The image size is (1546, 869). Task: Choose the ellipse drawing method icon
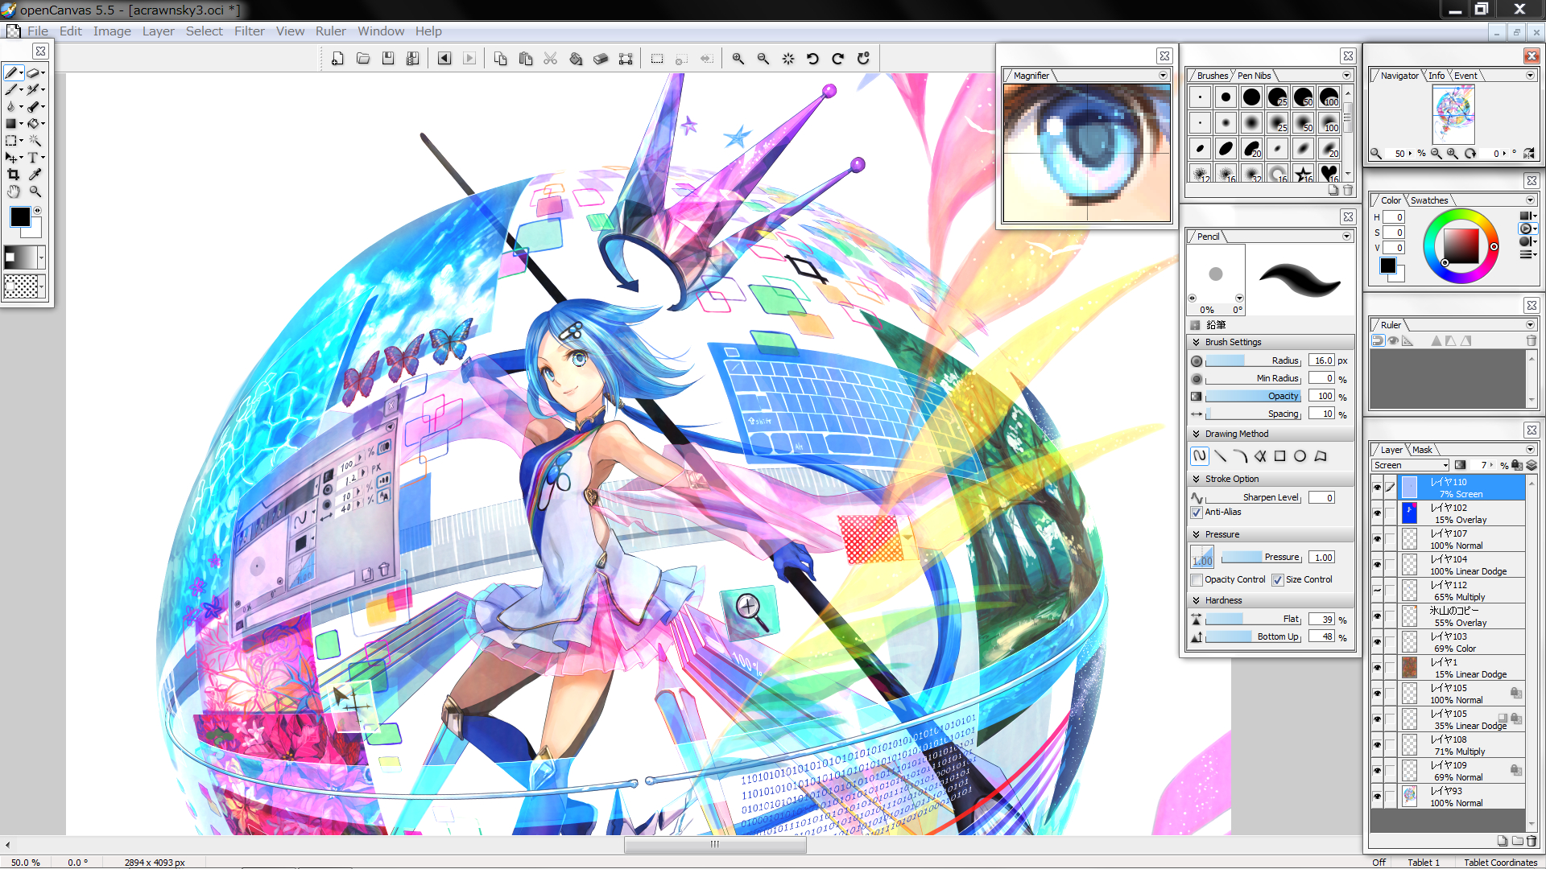pyautogui.click(x=1300, y=456)
